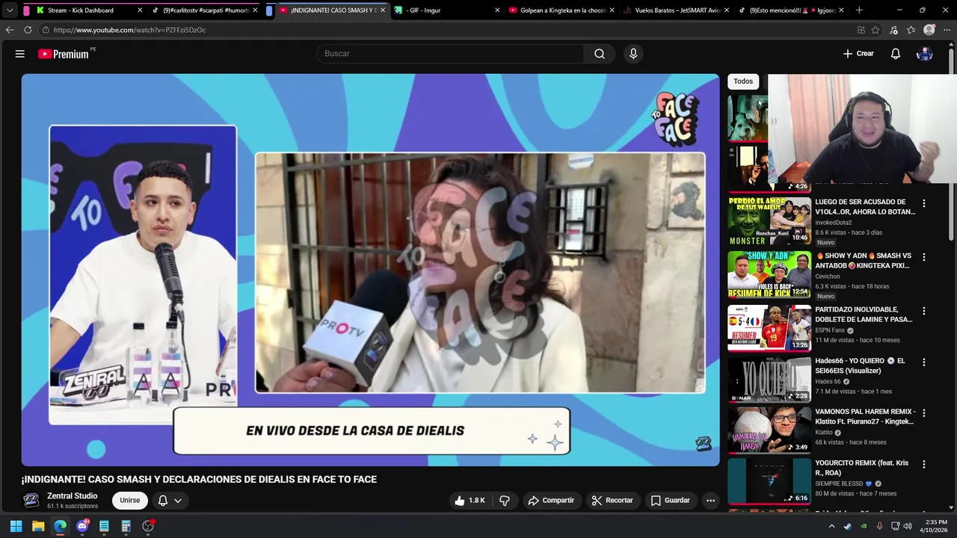Viewport: 957px width, 538px height.
Task: Open Discord from taskbar
Action: 82,526
